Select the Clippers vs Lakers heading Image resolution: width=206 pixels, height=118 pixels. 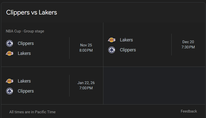(32, 12)
